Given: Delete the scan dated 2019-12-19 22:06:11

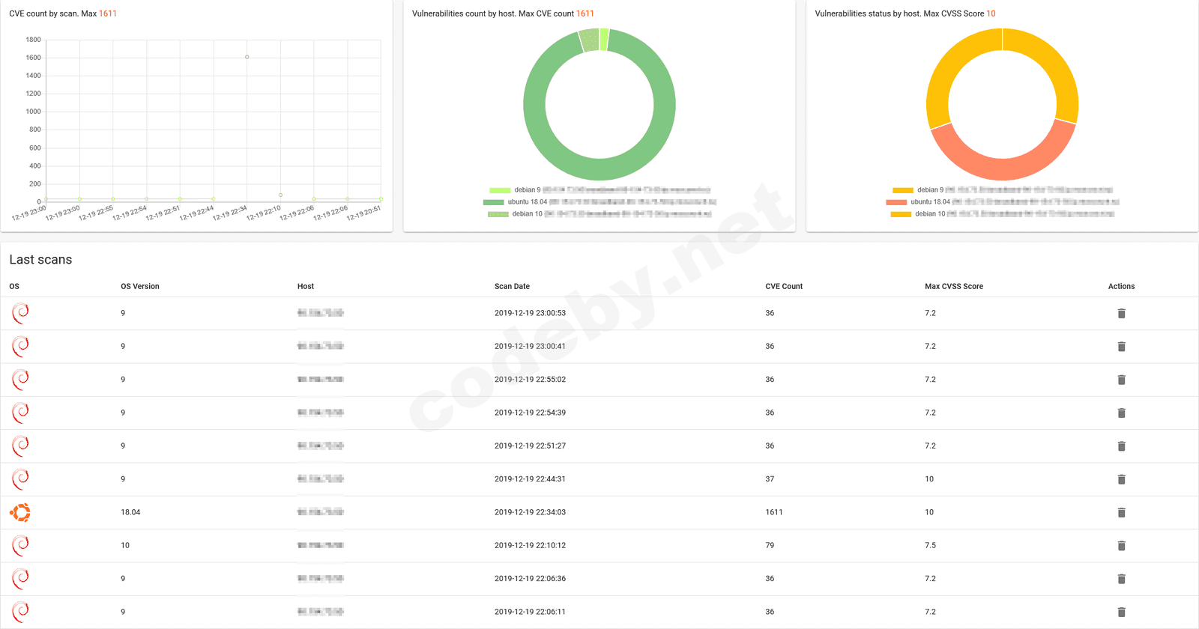Looking at the screenshot, I should [1121, 612].
